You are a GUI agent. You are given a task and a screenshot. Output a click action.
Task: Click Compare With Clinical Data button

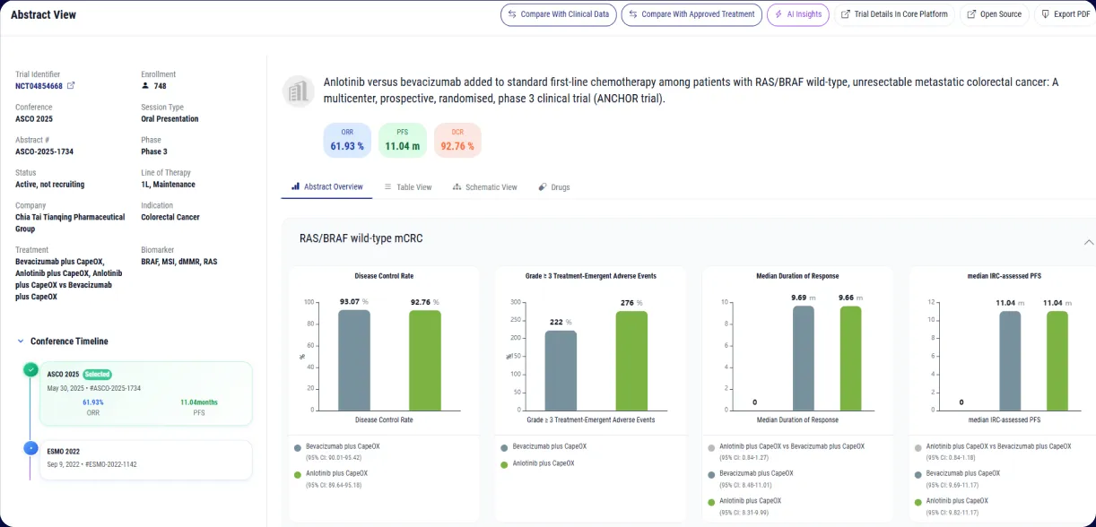[558, 14]
